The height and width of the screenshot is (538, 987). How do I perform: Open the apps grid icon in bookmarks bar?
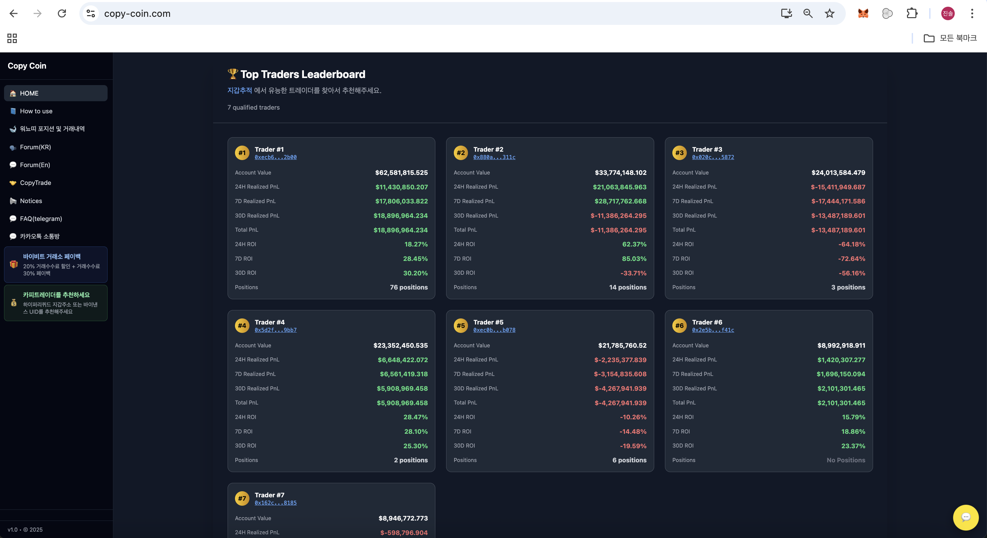coord(12,38)
